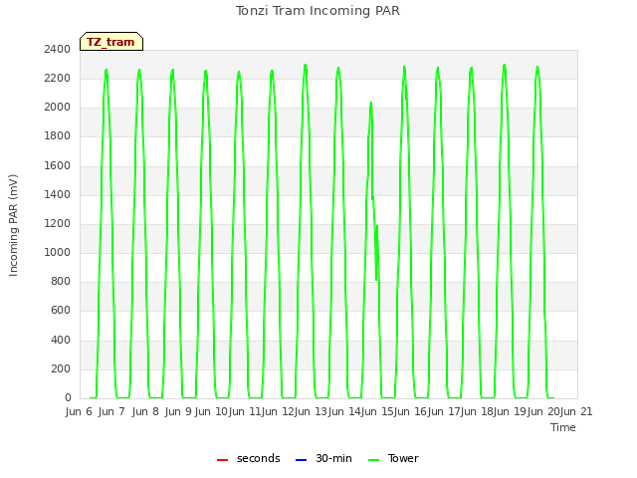
Task: Click the Jun 10 x-axis date
Action: tap(211, 411)
